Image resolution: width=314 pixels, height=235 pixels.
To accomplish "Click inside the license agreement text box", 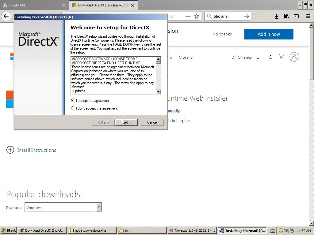I will 113,75.
